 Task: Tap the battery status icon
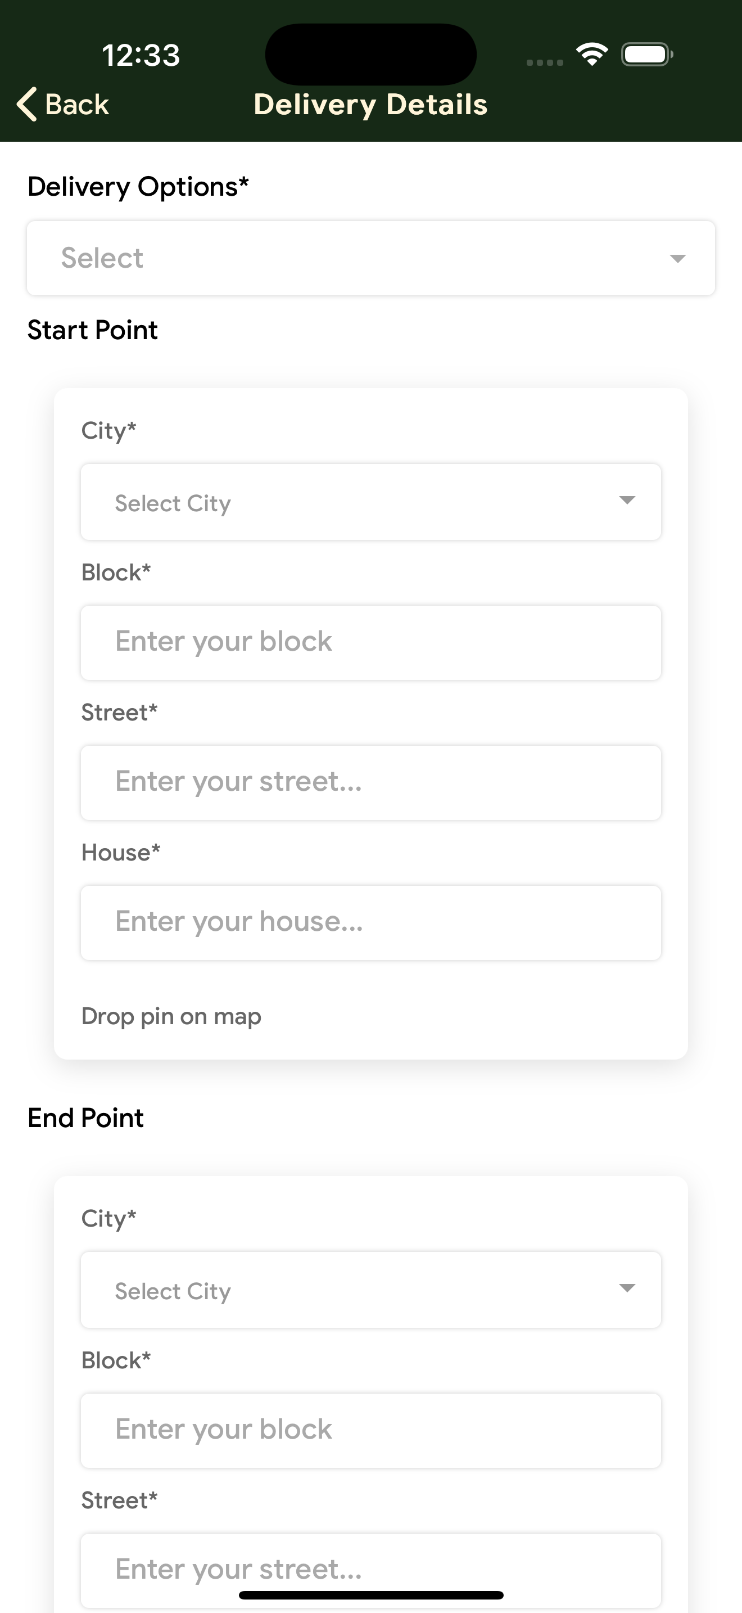tap(647, 55)
